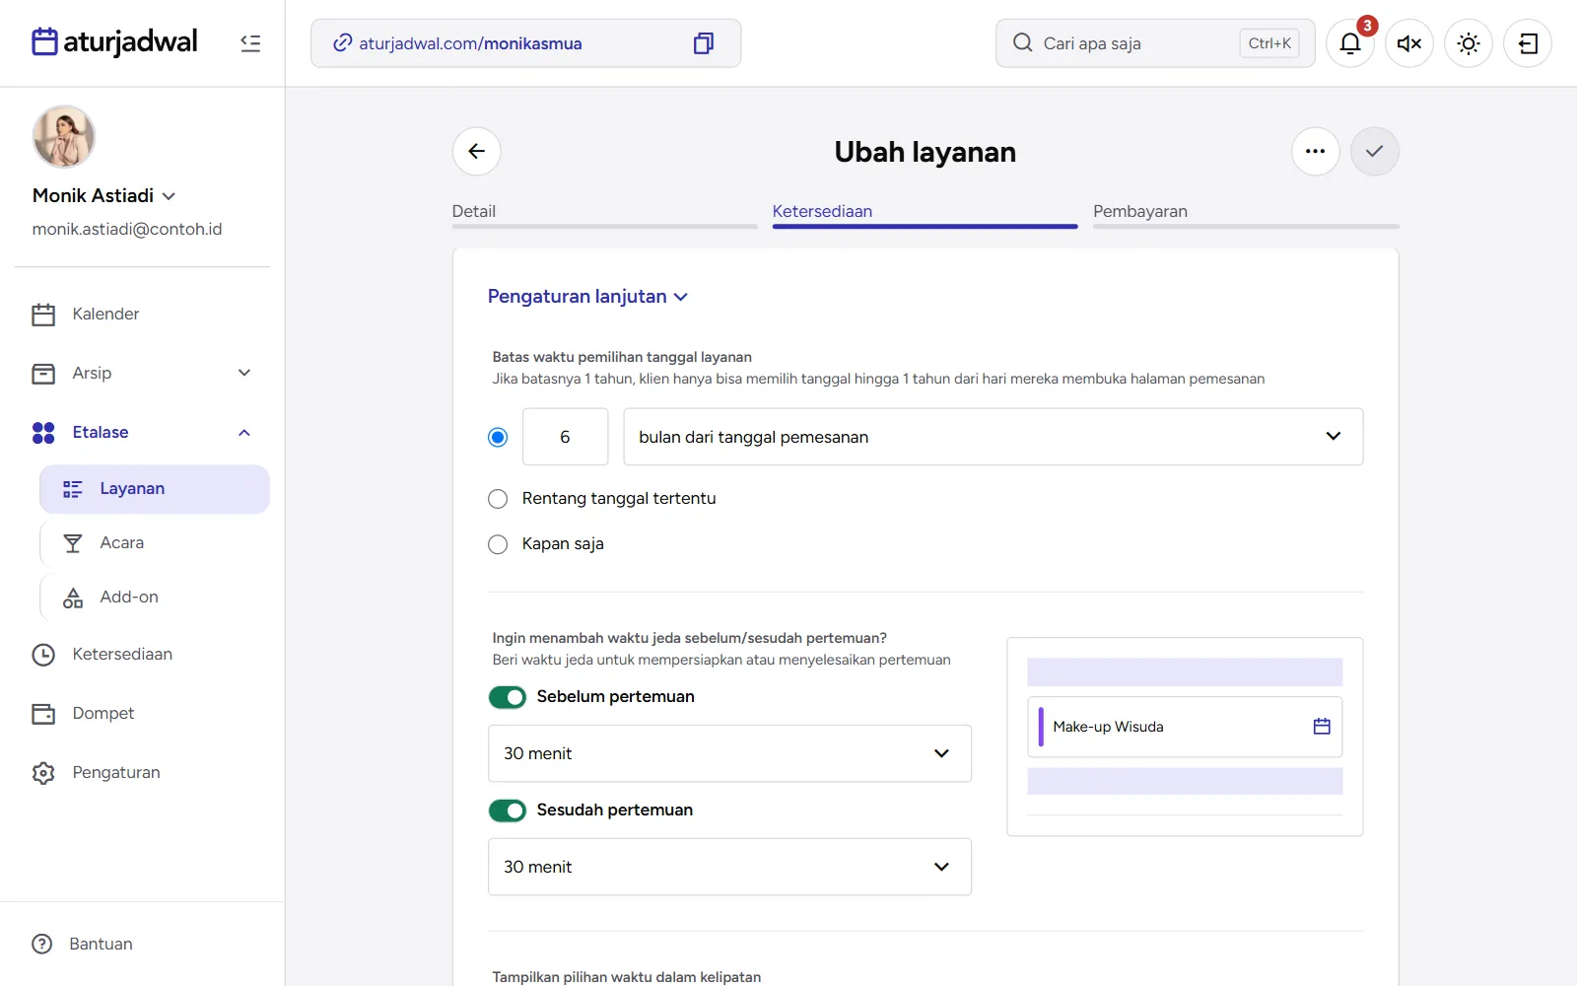Screen dimensions: 1577x986
Task: Select the months-from-booking radio option
Action: point(498,437)
